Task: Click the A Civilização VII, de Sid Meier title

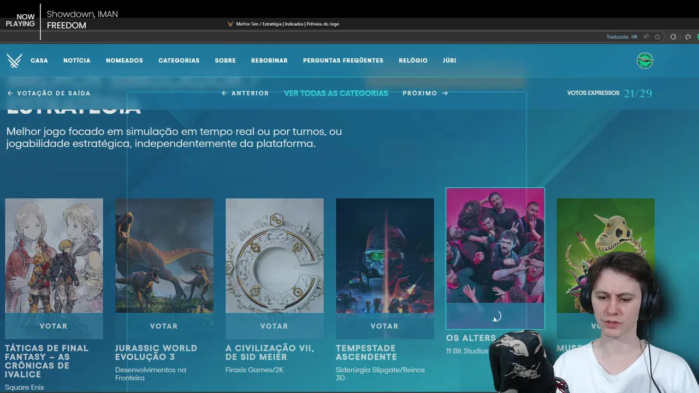Action: point(270,353)
